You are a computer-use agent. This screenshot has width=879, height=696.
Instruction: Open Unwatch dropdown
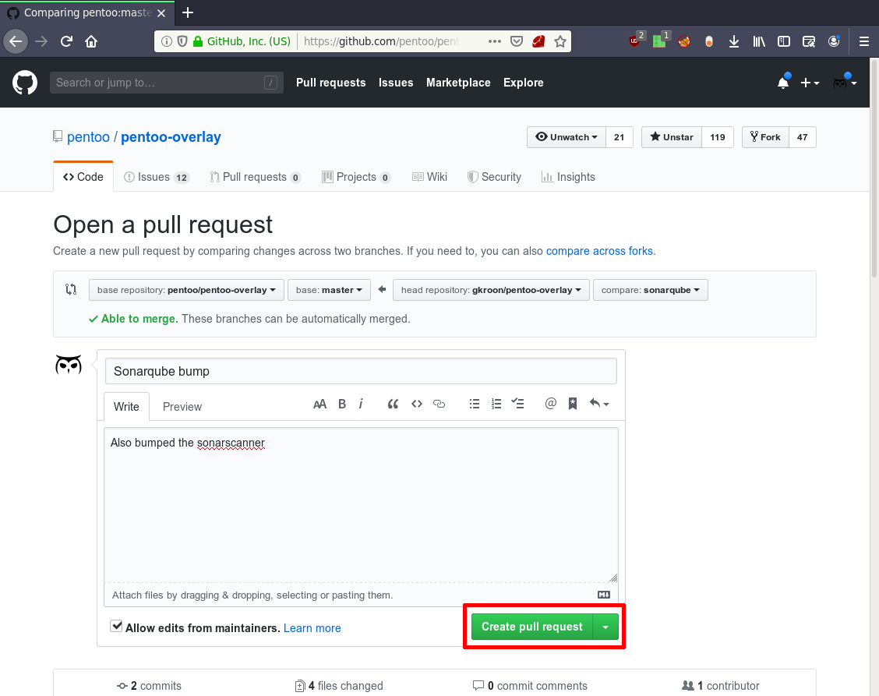pos(567,137)
